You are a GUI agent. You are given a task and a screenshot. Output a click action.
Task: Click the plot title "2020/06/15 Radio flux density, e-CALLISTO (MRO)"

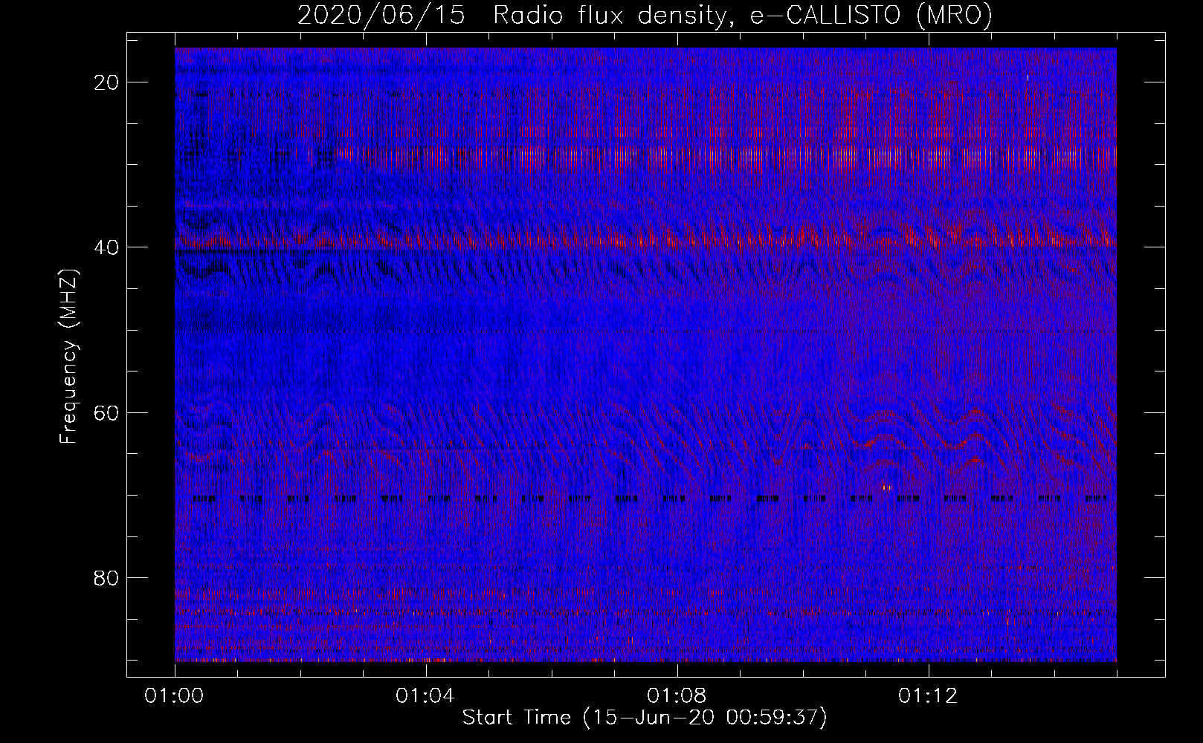[645, 16]
